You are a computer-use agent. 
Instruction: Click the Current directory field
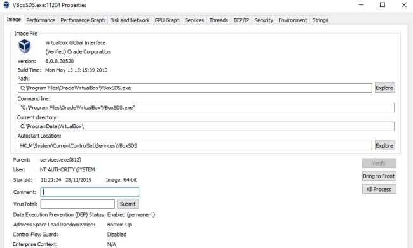click(x=206, y=126)
